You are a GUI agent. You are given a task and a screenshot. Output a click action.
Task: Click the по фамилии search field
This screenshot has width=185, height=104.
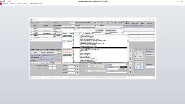[71, 67]
